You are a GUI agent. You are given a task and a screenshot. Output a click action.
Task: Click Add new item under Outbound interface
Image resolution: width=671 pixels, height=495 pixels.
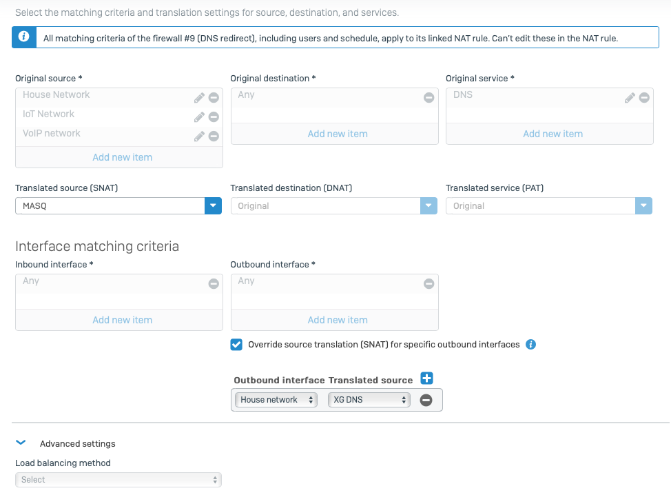coord(338,320)
